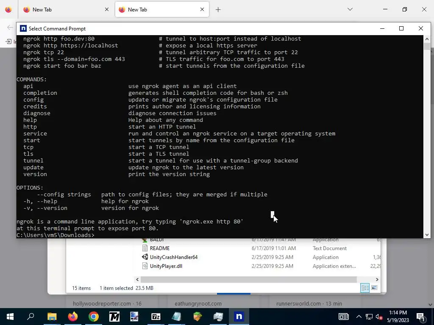Open File Explorer from the taskbar
Screen dimensions: 434x325
coord(52,317)
